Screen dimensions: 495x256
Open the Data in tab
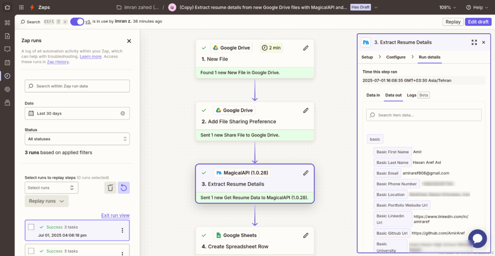(373, 95)
